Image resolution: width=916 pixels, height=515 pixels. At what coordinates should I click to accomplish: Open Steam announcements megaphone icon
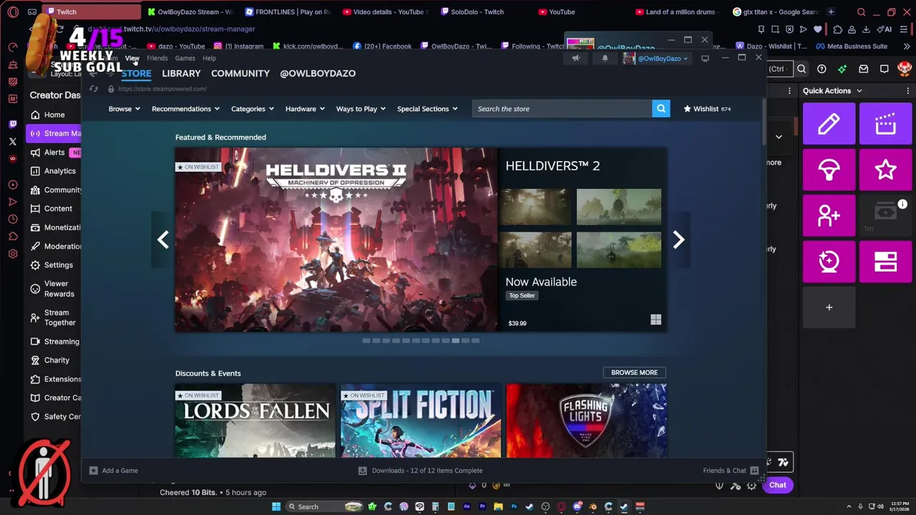pyautogui.click(x=576, y=59)
